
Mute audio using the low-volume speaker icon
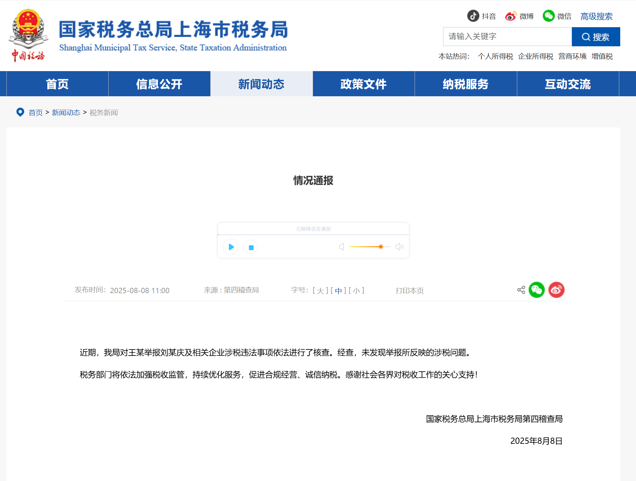pos(341,247)
